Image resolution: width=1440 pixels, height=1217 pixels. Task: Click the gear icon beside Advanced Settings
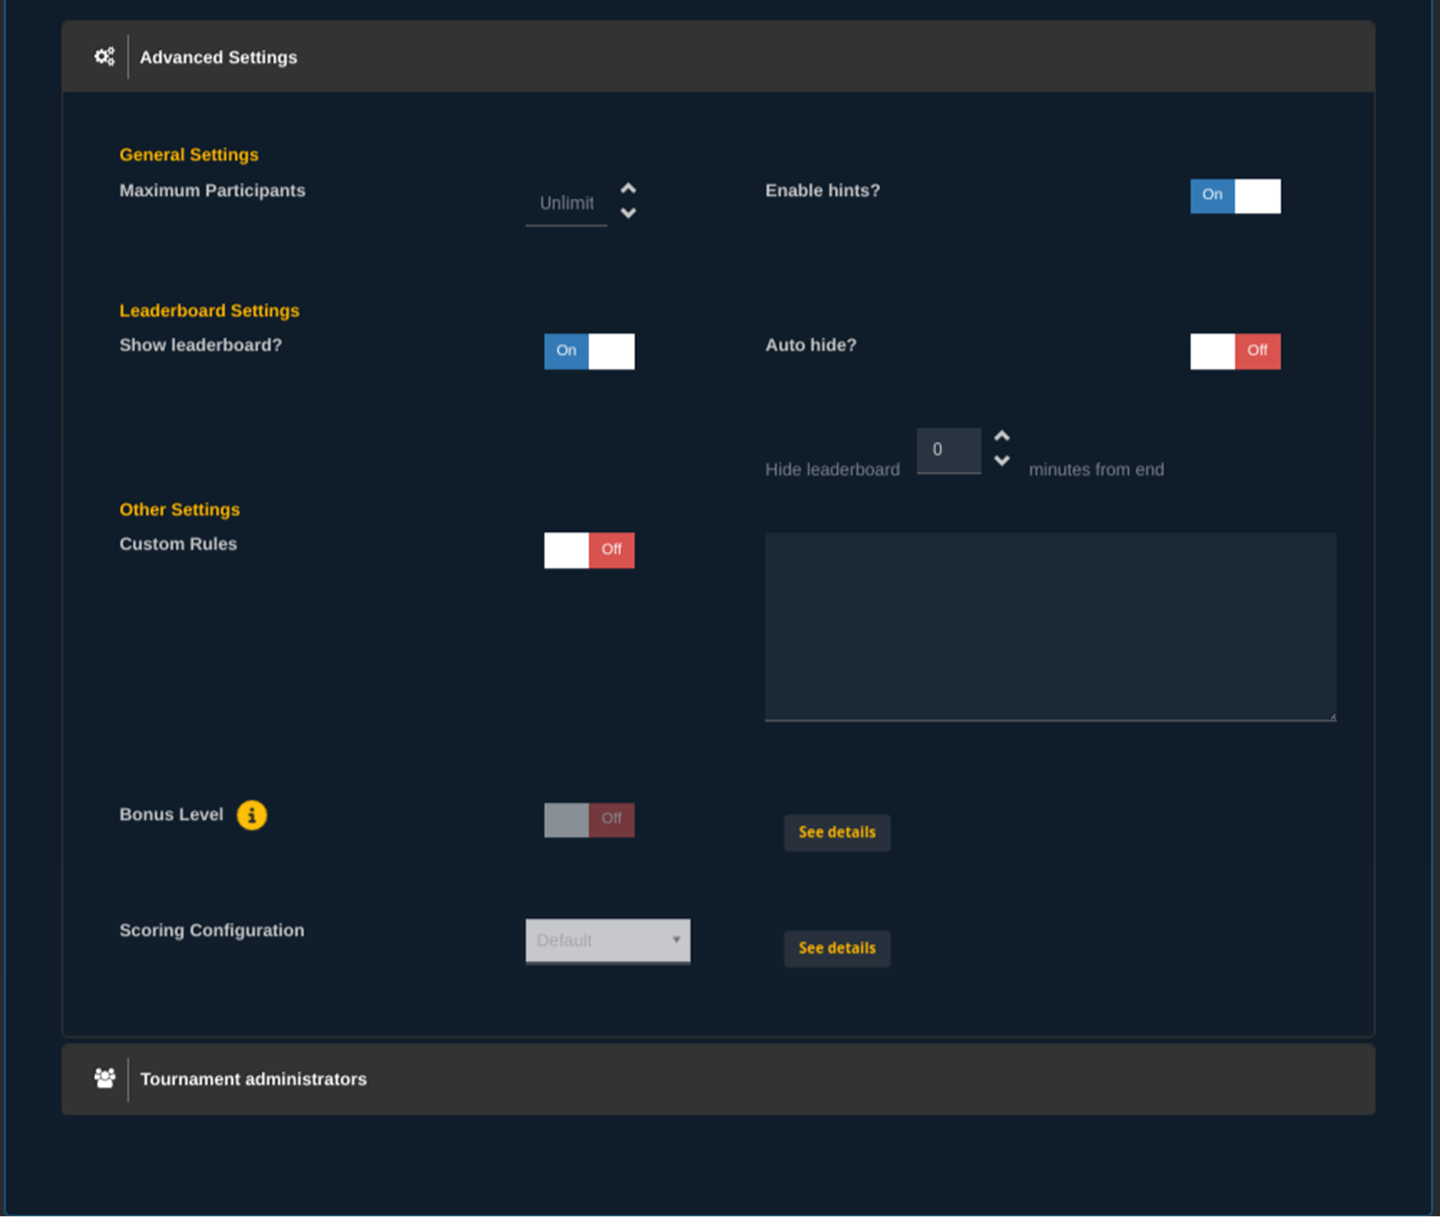point(104,56)
